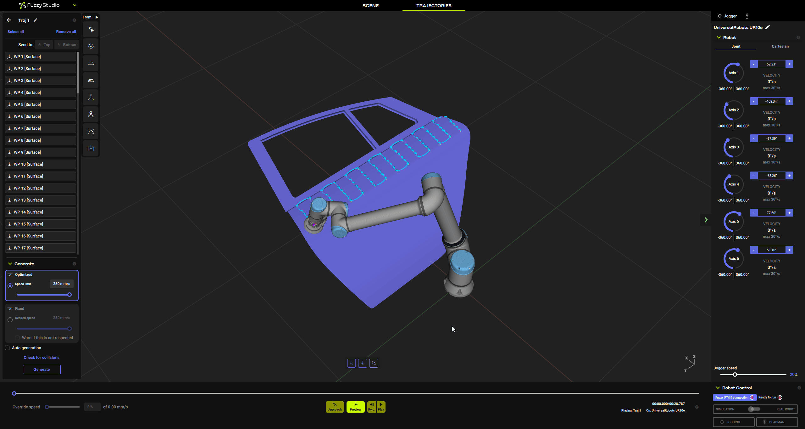Image resolution: width=805 pixels, height=429 pixels.
Task: Click the pan viewport button
Action: tap(363, 363)
